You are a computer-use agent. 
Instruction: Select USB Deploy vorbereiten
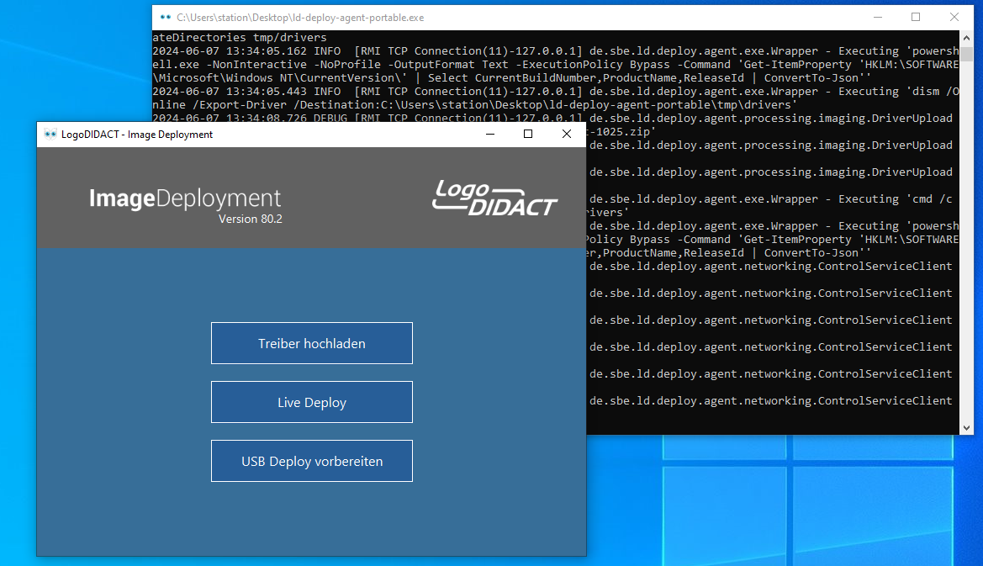coord(312,461)
